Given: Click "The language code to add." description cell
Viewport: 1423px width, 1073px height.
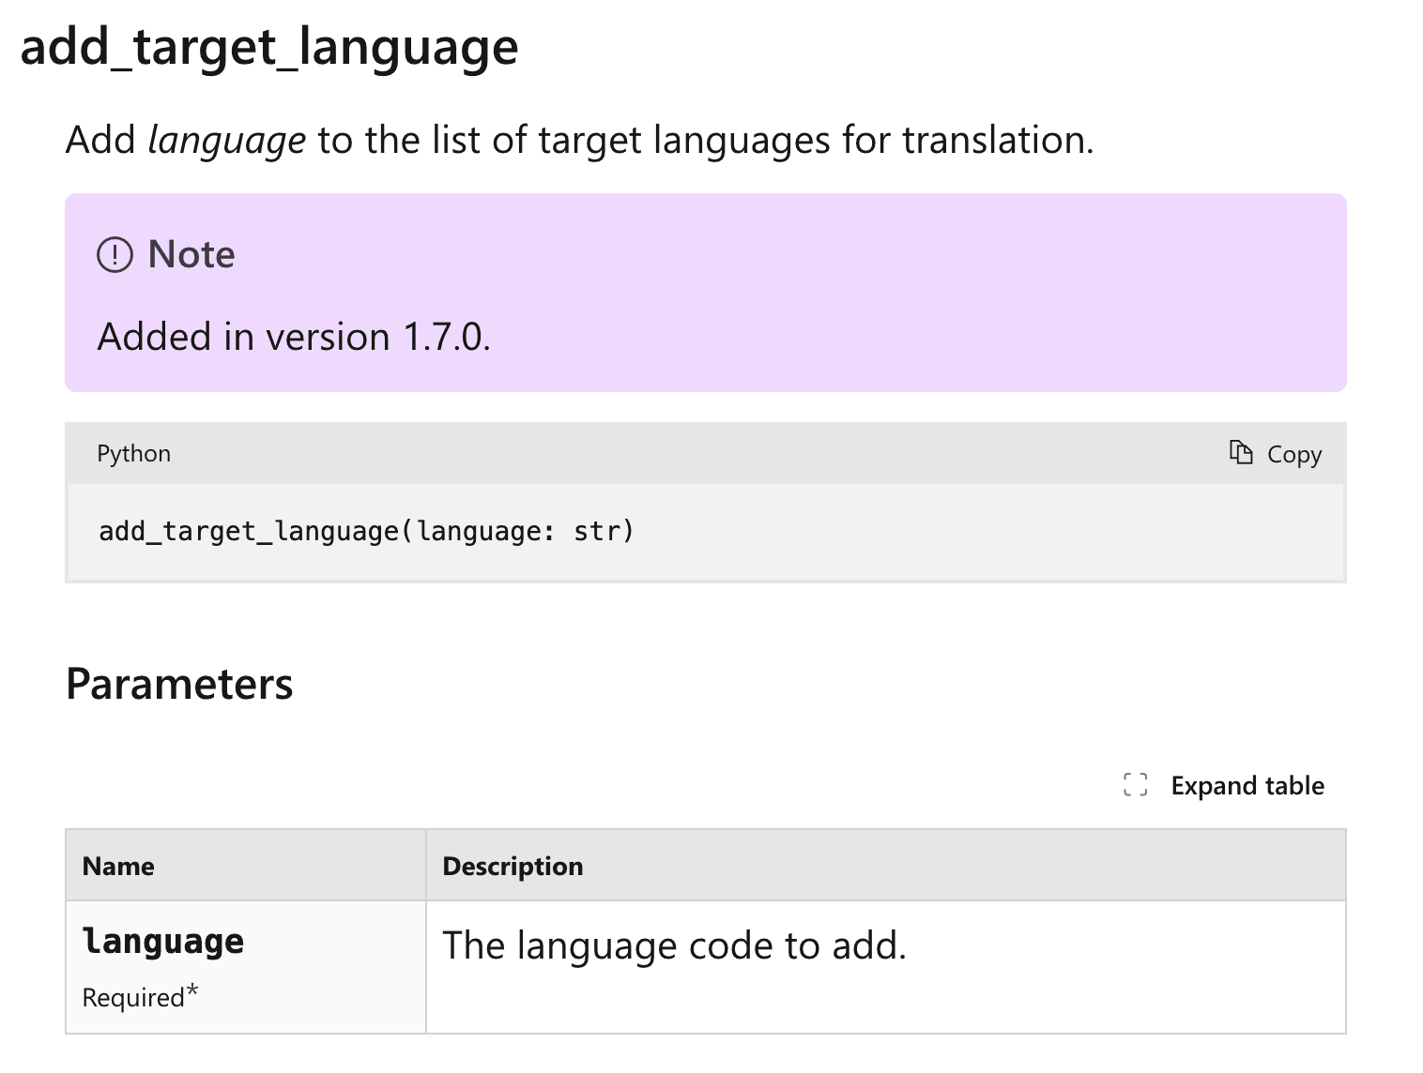Looking at the screenshot, I should tap(674, 945).
